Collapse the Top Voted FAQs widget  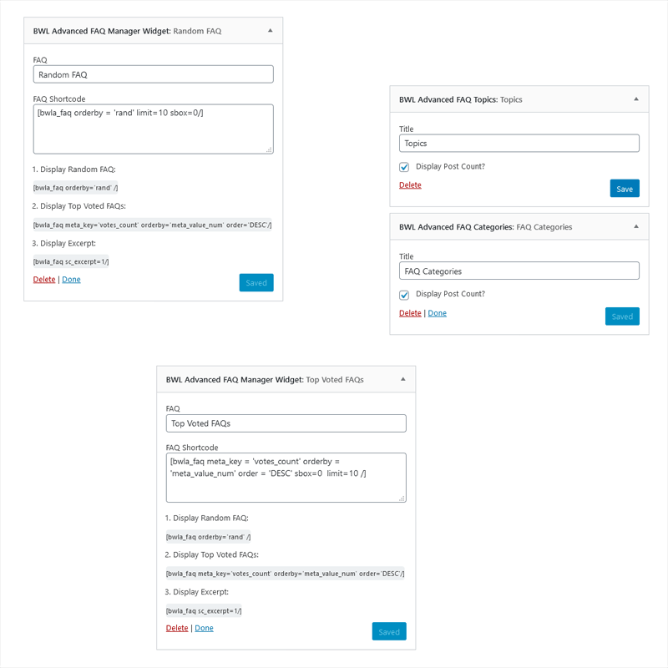coord(403,378)
